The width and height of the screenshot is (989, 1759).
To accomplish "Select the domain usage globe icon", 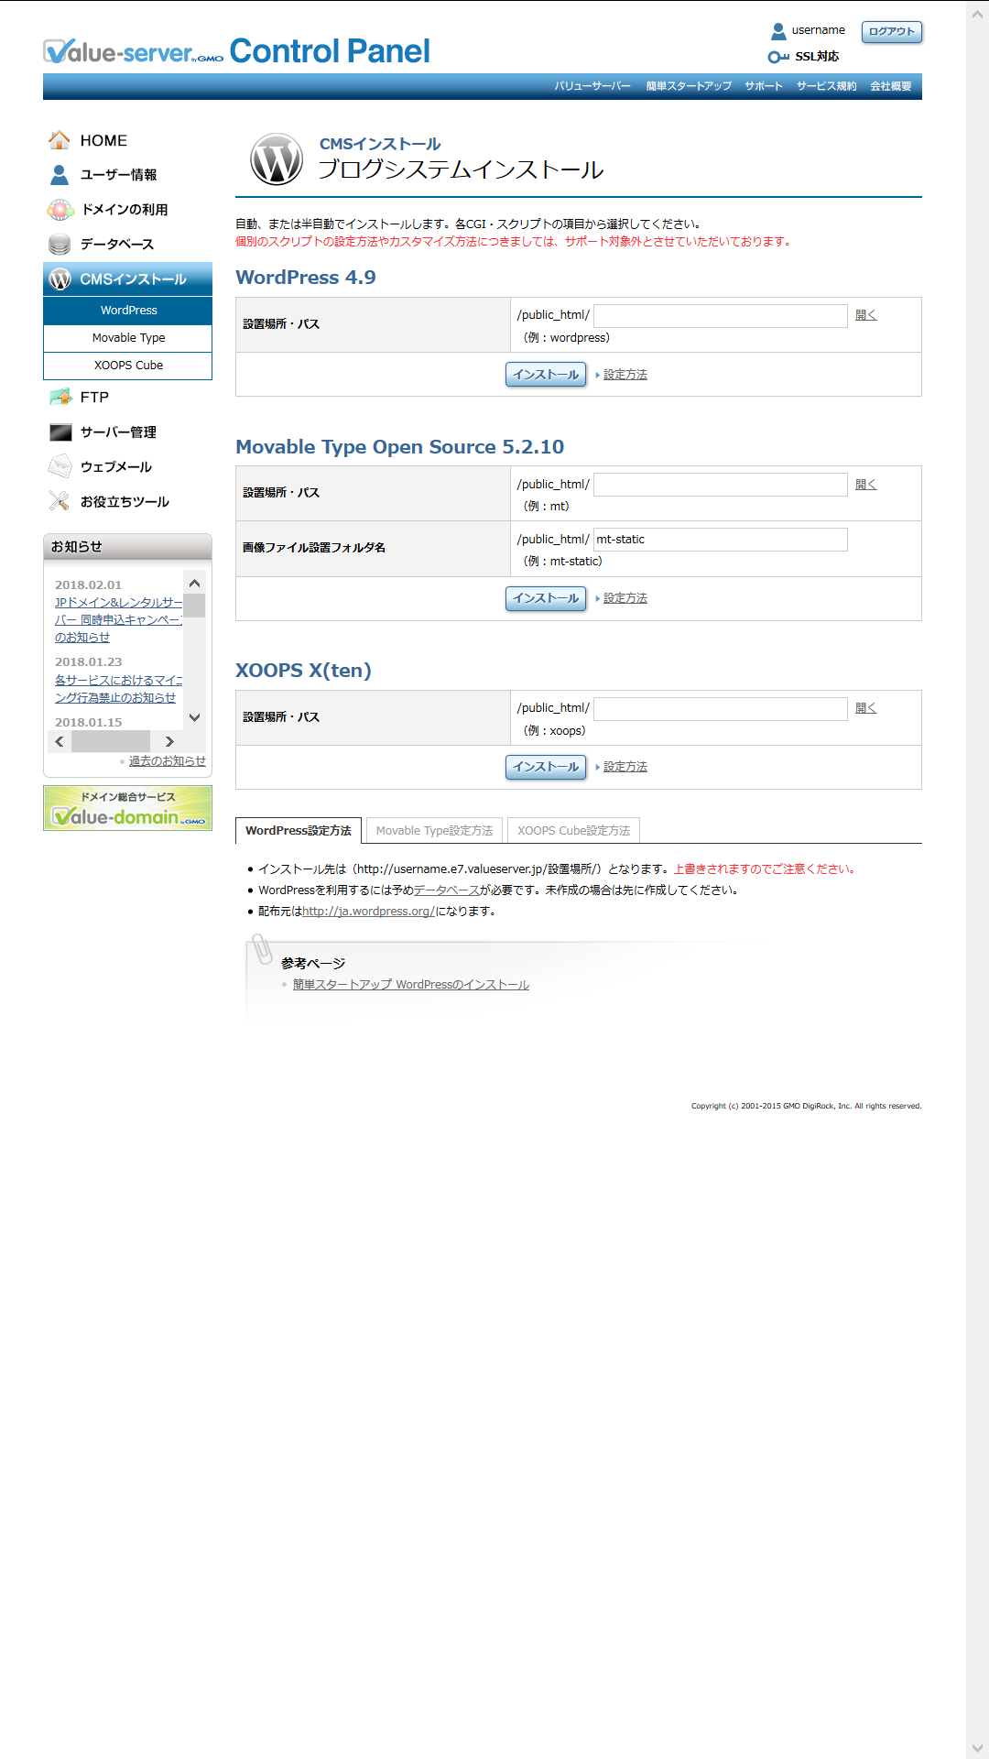I will coord(60,210).
